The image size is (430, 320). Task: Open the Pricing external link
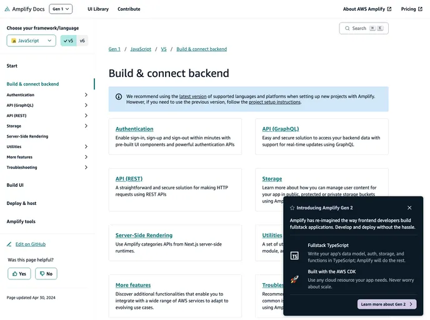pos(411,9)
